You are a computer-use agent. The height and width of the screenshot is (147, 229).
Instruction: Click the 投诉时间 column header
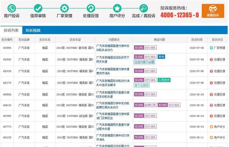(x=197, y=39)
